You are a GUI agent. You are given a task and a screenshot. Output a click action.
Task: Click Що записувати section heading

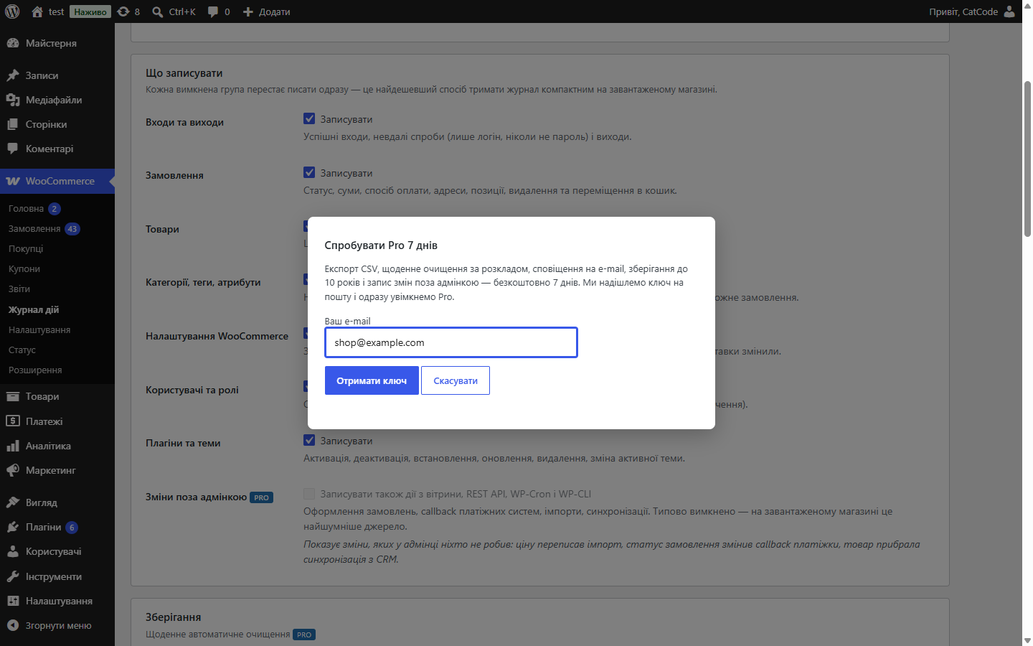184,73
